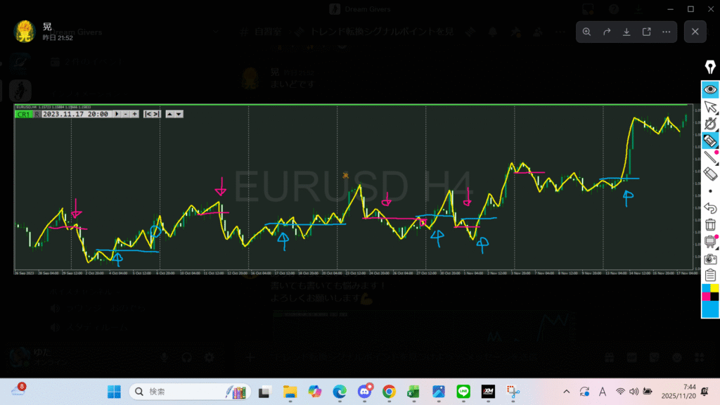The image size is (720, 405).
Task: Click the plus button beside chart date
Action: click(134, 114)
